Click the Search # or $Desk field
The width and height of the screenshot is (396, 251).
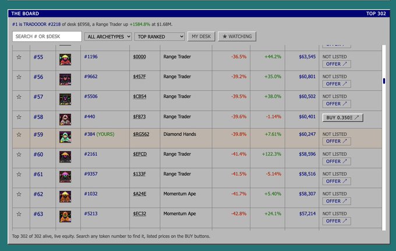pos(47,36)
